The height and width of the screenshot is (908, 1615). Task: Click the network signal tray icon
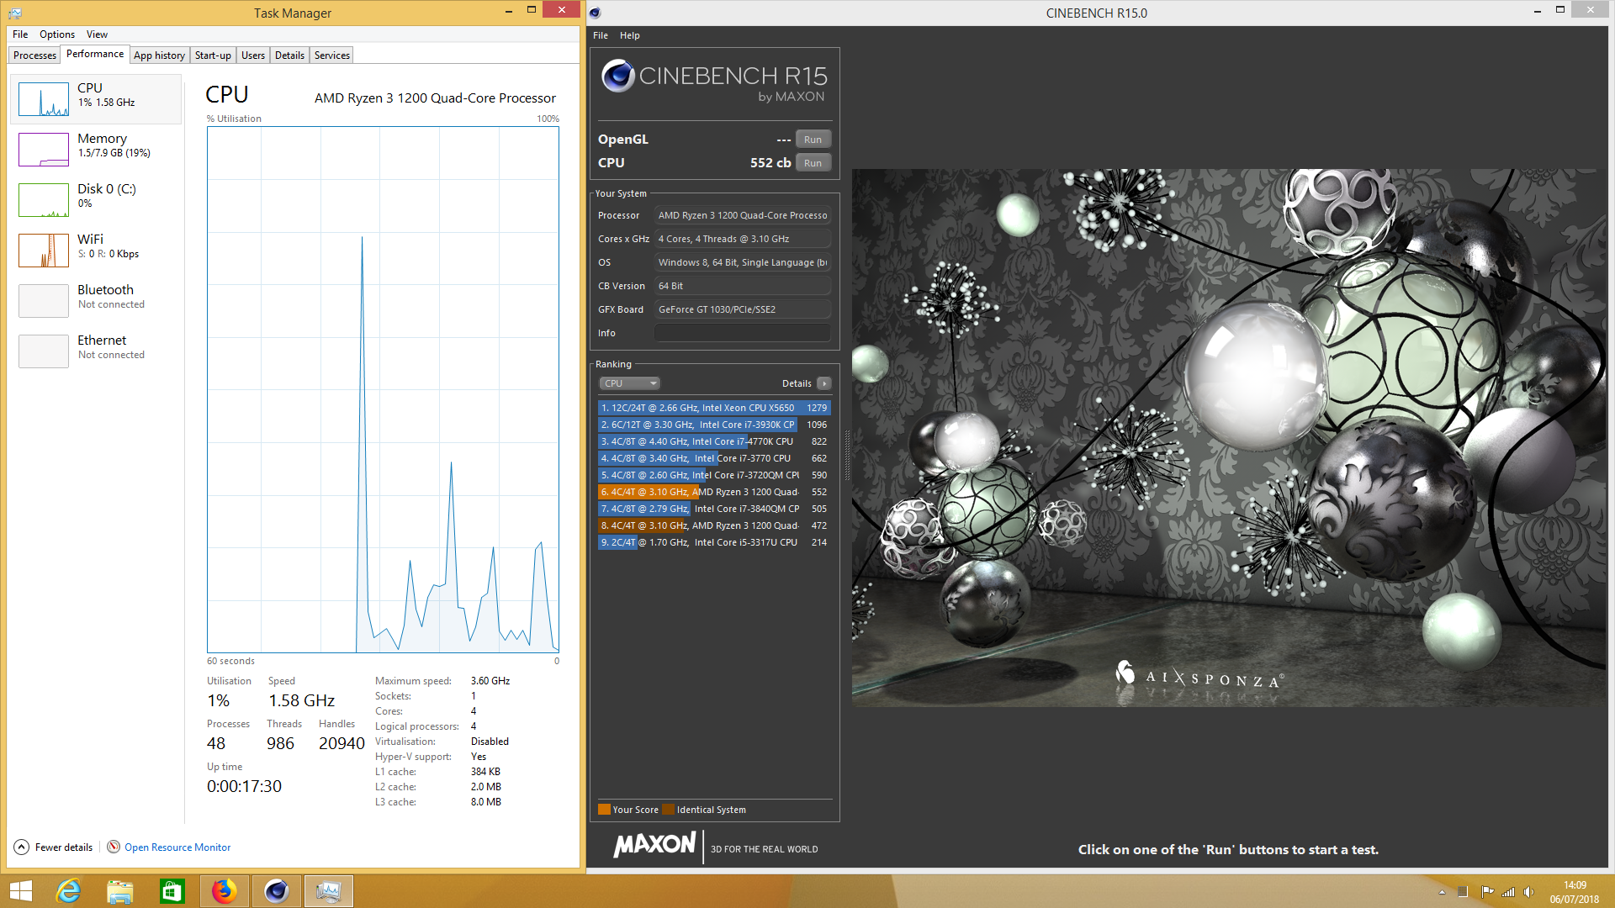(x=1508, y=891)
